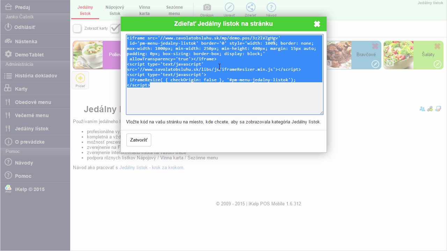The width and height of the screenshot is (447, 251).
Task: Open Večerné menu from the sidebar
Action: click(x=35, y=115)
